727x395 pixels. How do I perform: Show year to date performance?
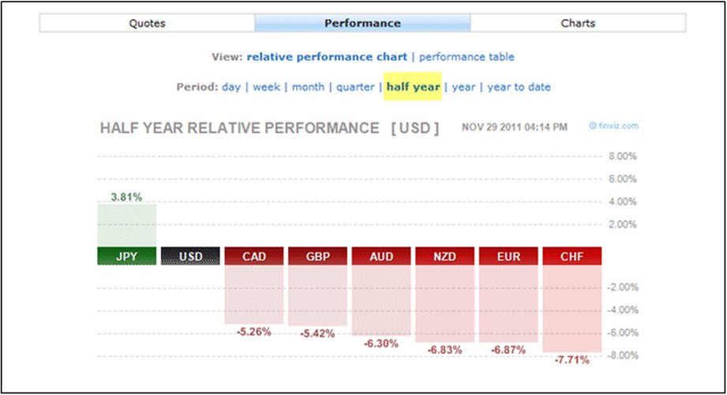click(519, 87)
